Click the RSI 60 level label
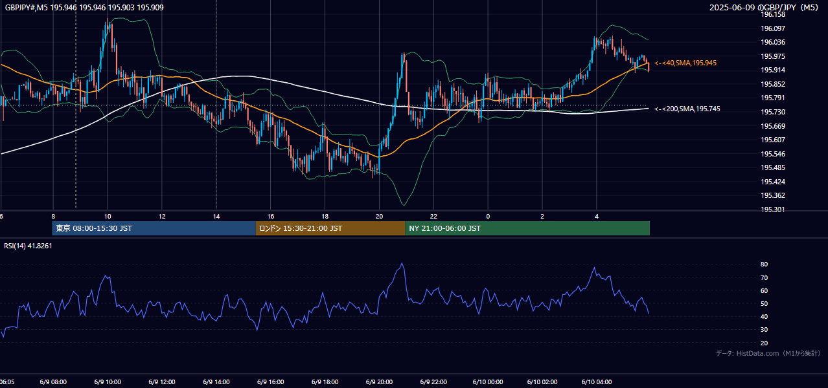 [765, 290]
